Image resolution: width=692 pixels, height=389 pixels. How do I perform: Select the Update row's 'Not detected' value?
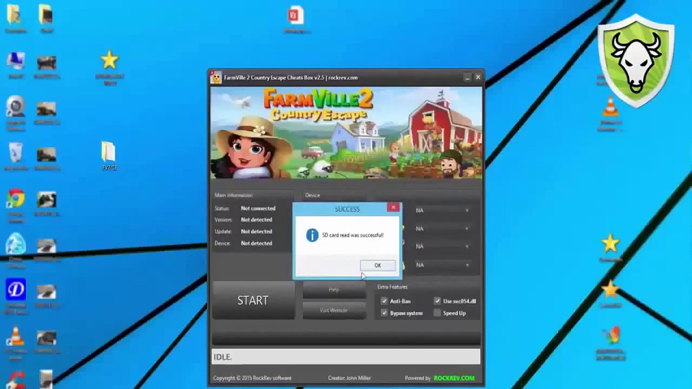tap(257, 232)
